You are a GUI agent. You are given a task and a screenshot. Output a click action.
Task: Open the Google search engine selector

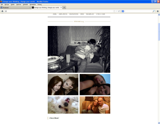pyautogui.click(x=123, y=11)
